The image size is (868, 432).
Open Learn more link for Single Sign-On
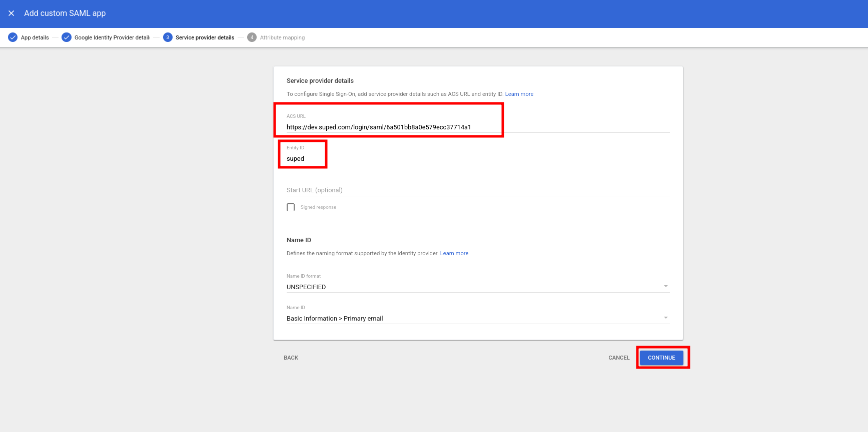click(519, 94)
